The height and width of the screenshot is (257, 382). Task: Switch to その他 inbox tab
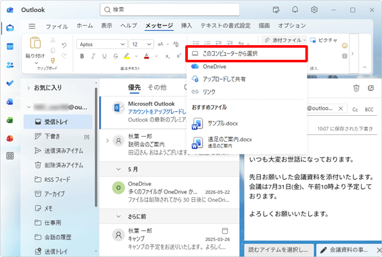157,87
